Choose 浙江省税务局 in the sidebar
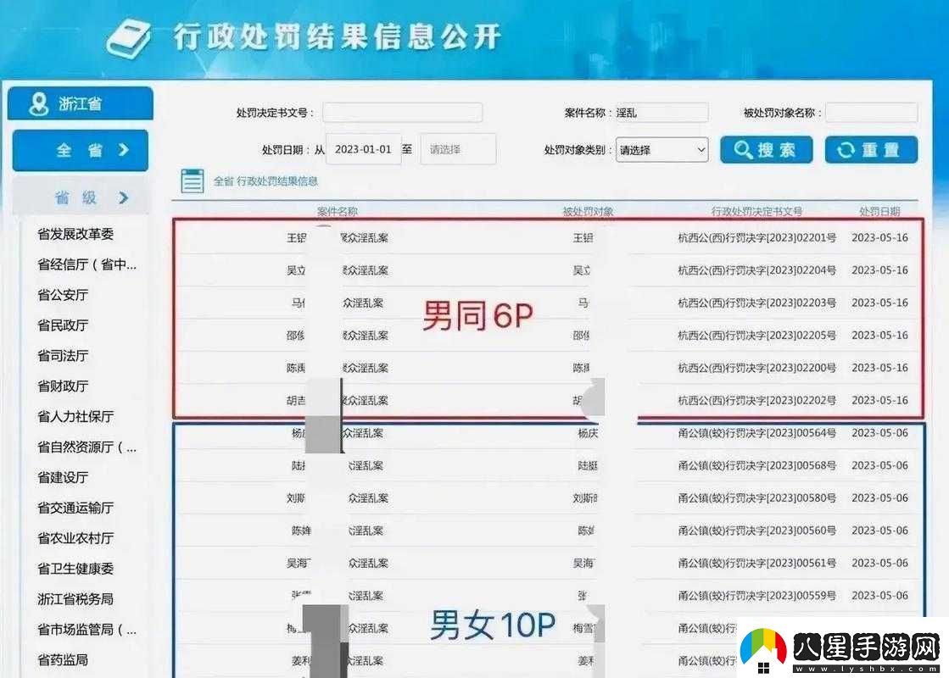The width and height of the screenshot is (949, 678). pos(75,598)
